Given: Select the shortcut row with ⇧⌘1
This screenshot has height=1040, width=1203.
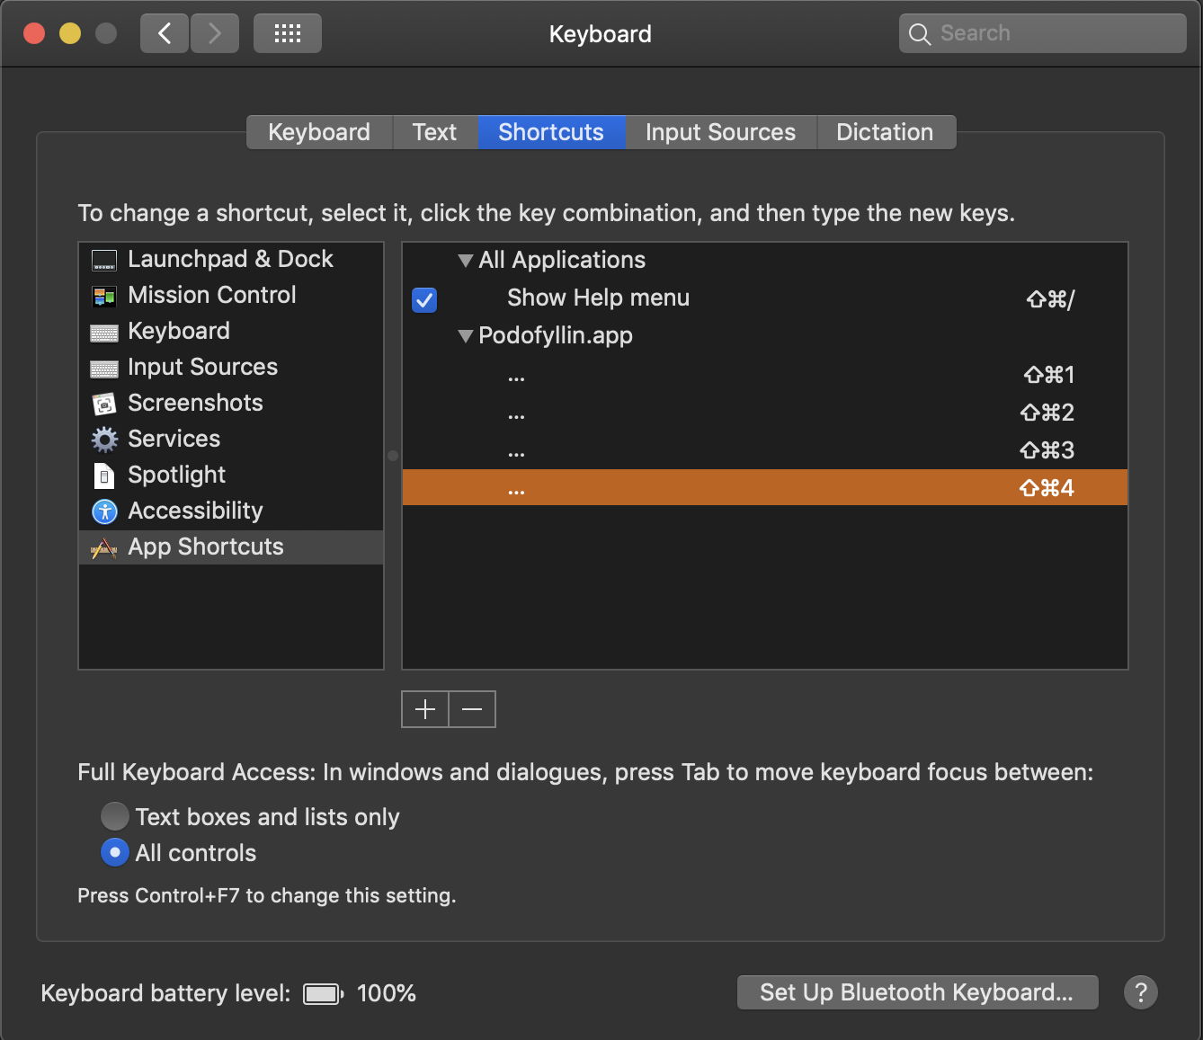Looking at the screenshot, I should click(x=765, y=375).
